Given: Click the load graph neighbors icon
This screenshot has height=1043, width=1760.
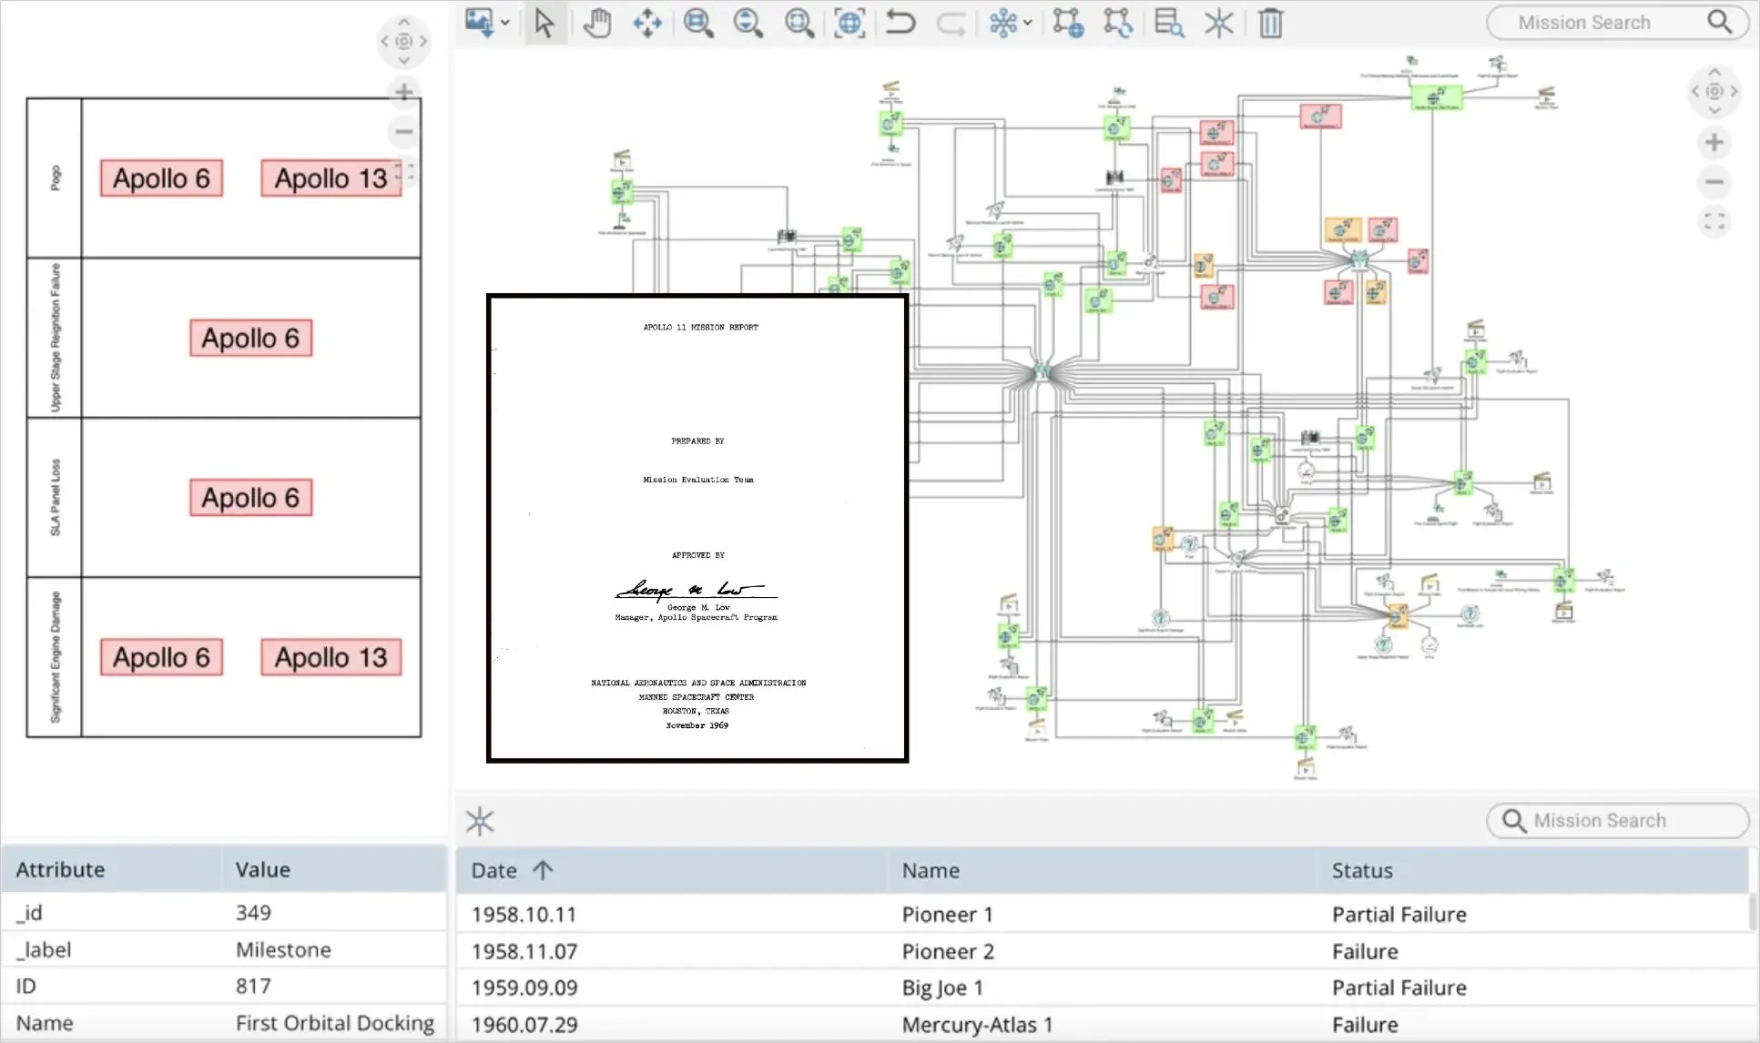Looking at the screenshot, I should (x=1068, y=23).
